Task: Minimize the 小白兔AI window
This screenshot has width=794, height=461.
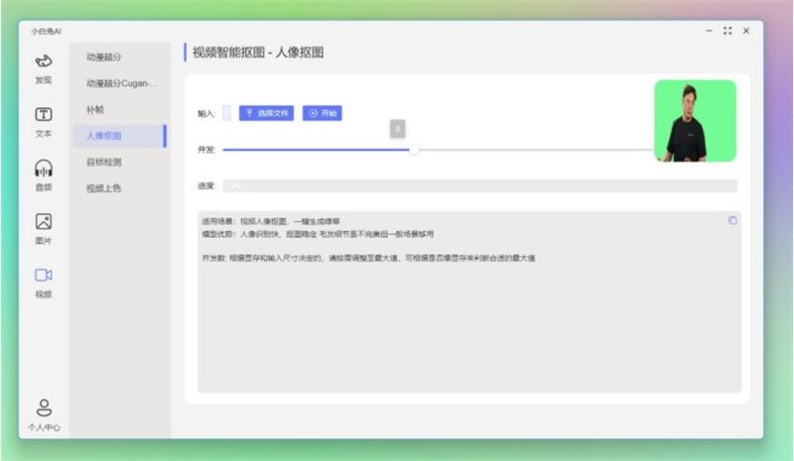Action: [x=709, y=31]
